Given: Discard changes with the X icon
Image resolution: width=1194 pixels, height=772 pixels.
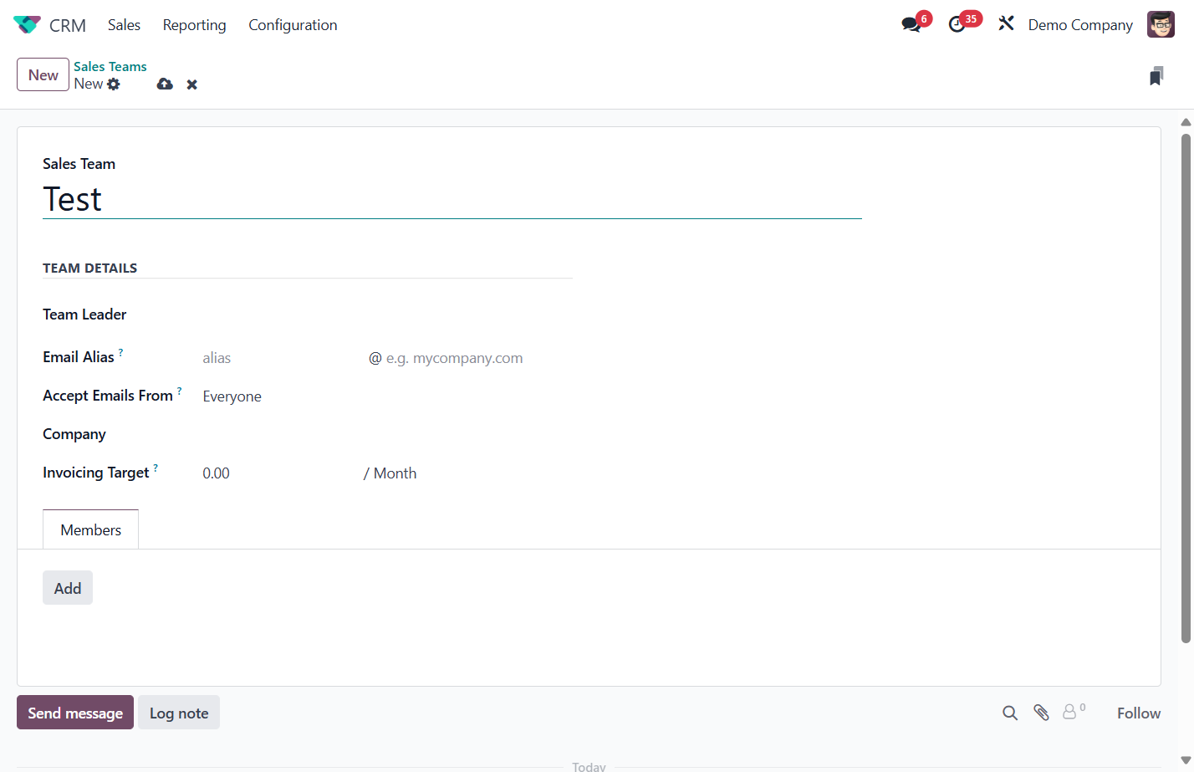Looking at the screenshot, I should pos(192,84).
